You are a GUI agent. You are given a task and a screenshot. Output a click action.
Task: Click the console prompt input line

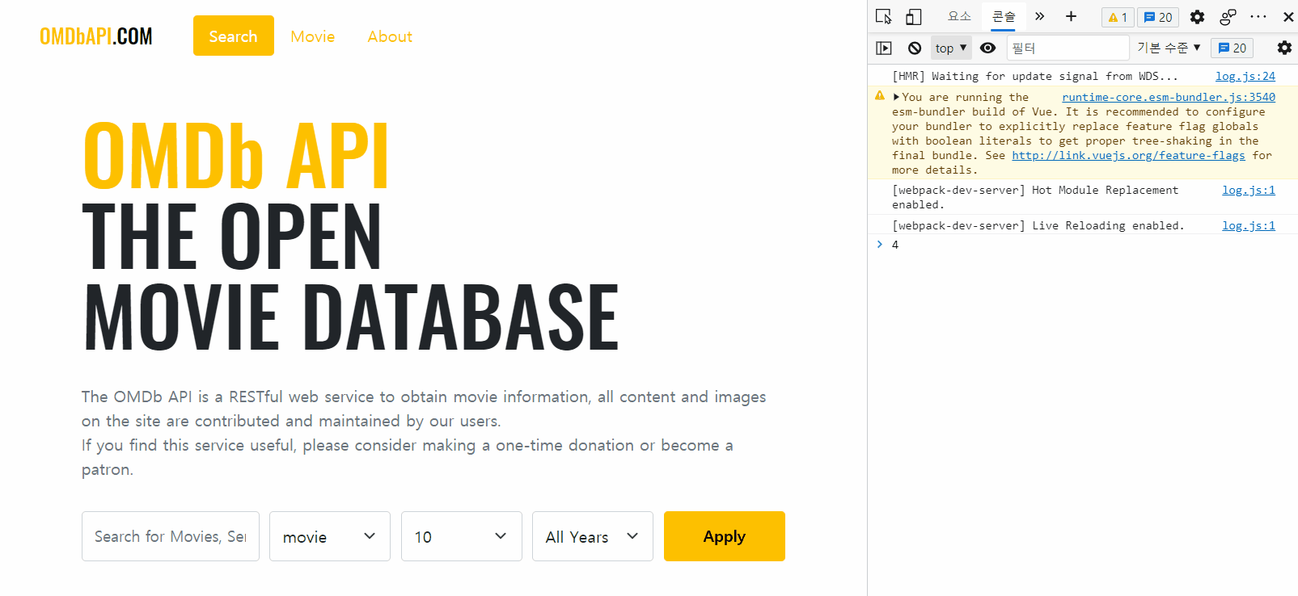tap(1084, 245)
